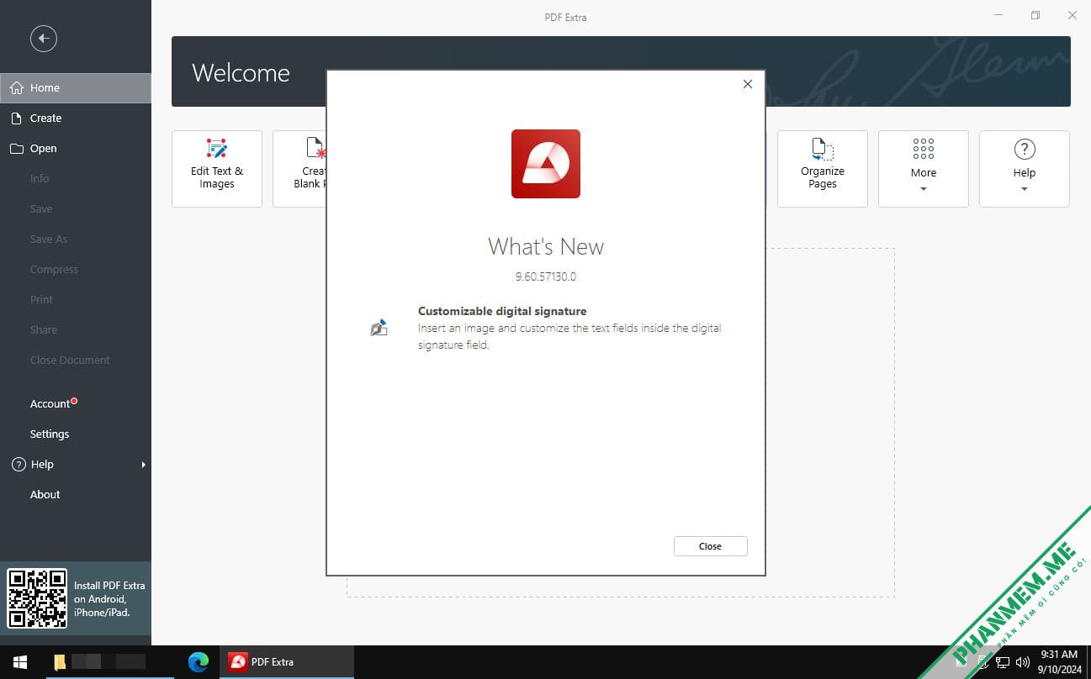Click the PDF Extra logo in dialog
This screenshot has height=679, width=1091.
(546, 164)
